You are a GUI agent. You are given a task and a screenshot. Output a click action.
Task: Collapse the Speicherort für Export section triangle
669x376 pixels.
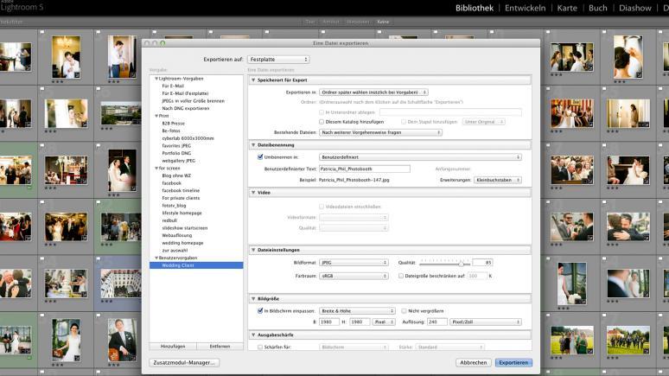tap(252, 80)
